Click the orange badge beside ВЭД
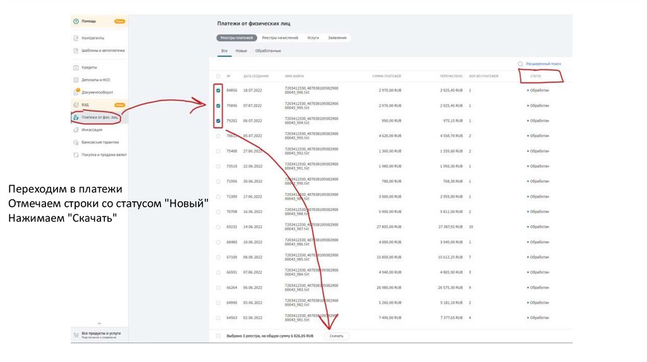Image resolution: width=647 pixels, height=362 pixels. coord(119,105)
